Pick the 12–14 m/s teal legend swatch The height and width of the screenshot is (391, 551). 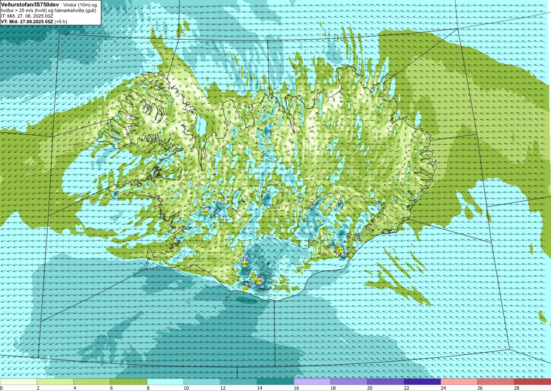[x=239, y=382]
